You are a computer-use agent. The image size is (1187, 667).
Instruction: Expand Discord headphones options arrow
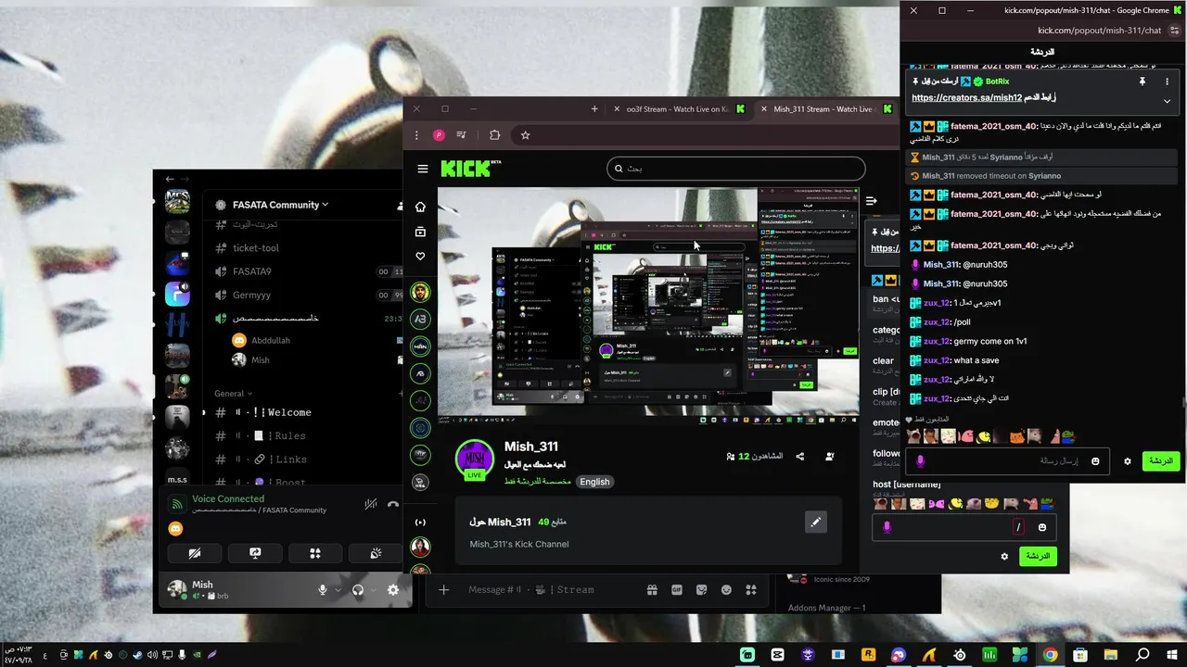pos(373,590)
